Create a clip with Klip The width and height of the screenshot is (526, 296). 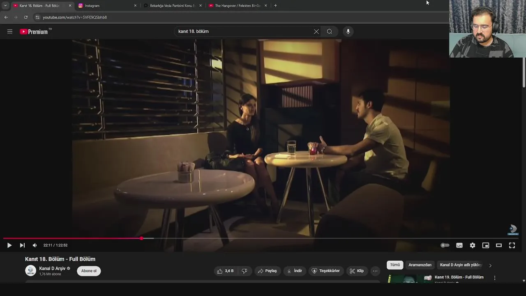(357, 271)
